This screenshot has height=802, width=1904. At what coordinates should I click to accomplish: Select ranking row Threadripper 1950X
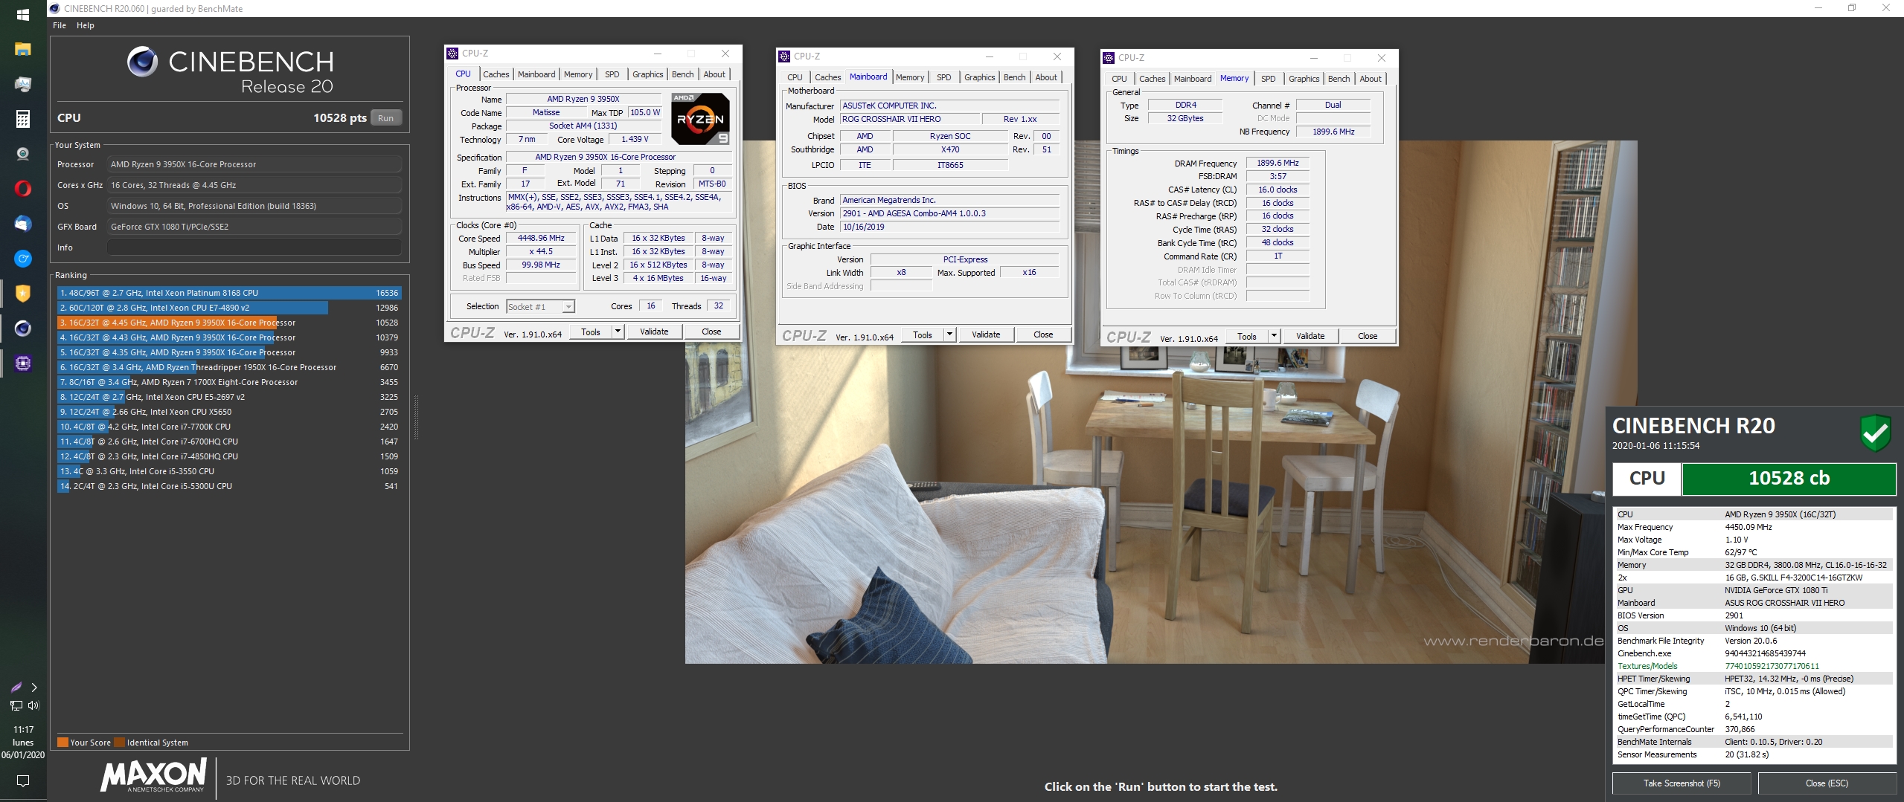[x=230, y=367]
